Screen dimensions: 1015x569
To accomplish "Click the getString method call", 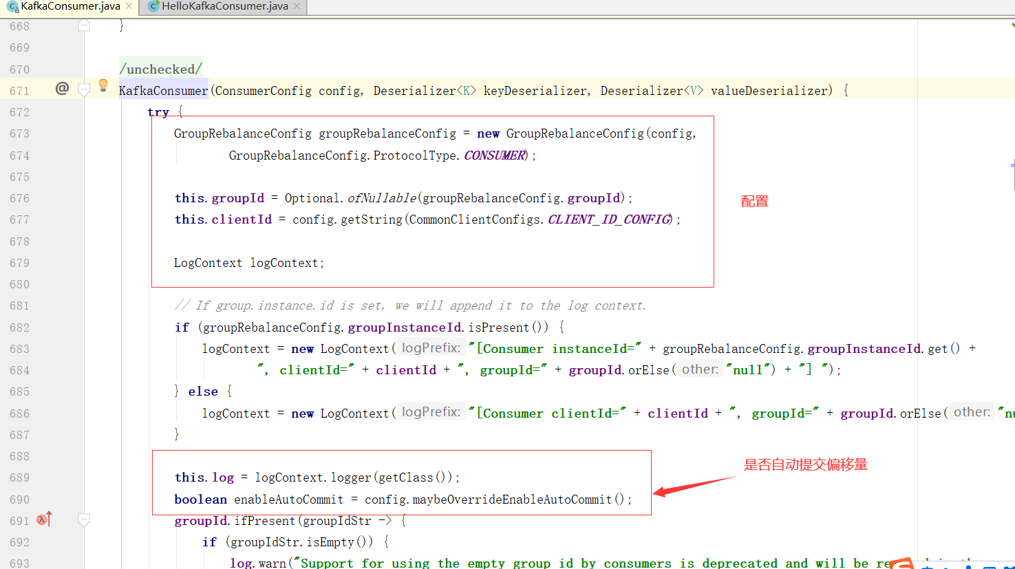I will (x=372, y=219).
